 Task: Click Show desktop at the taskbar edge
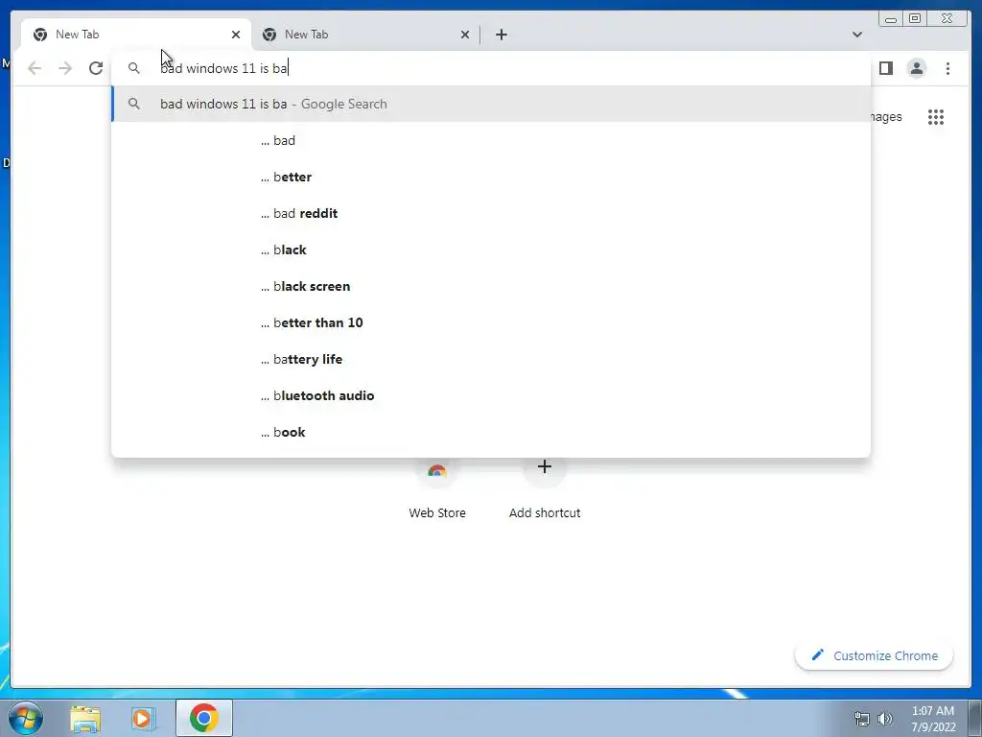pos(975,718)
